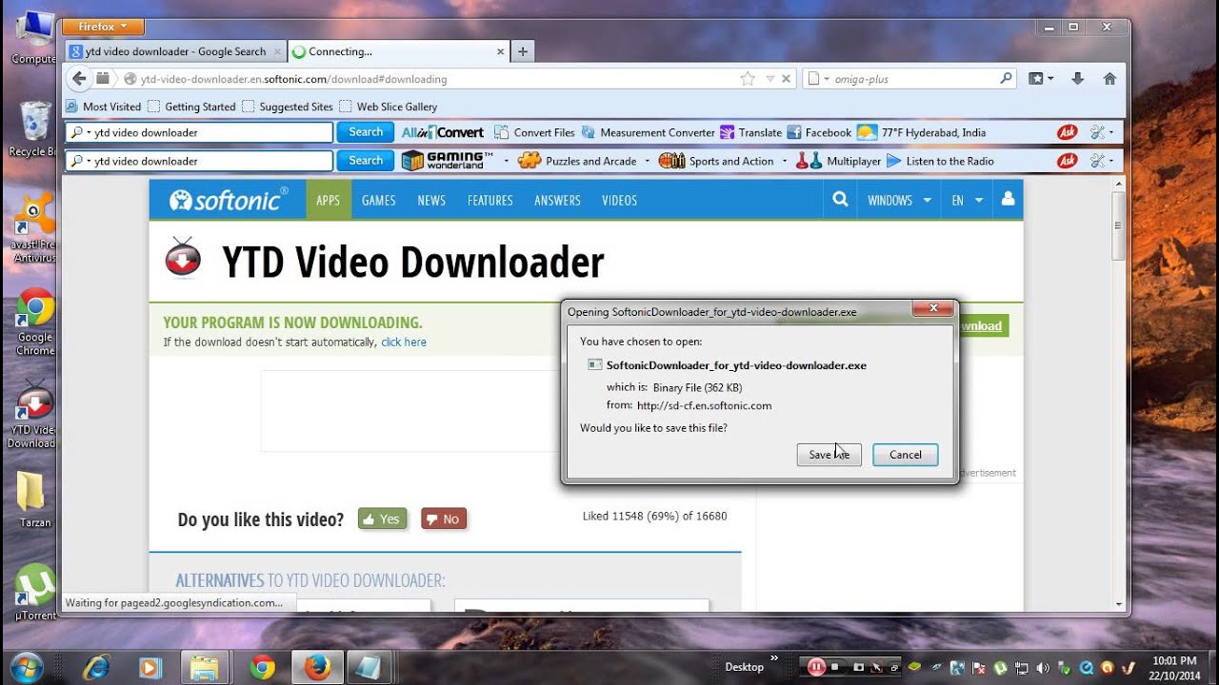Screen dimensions: 1219x685
Task: Open the Tarzan folder on desktop
Action: point(34,499)
